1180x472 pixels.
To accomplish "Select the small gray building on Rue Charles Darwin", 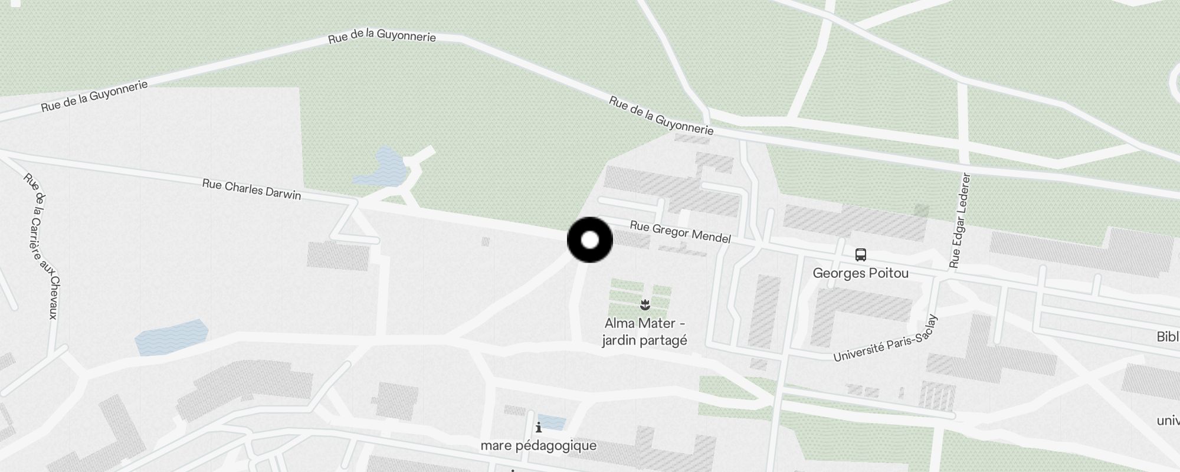I will click(486, 241).
